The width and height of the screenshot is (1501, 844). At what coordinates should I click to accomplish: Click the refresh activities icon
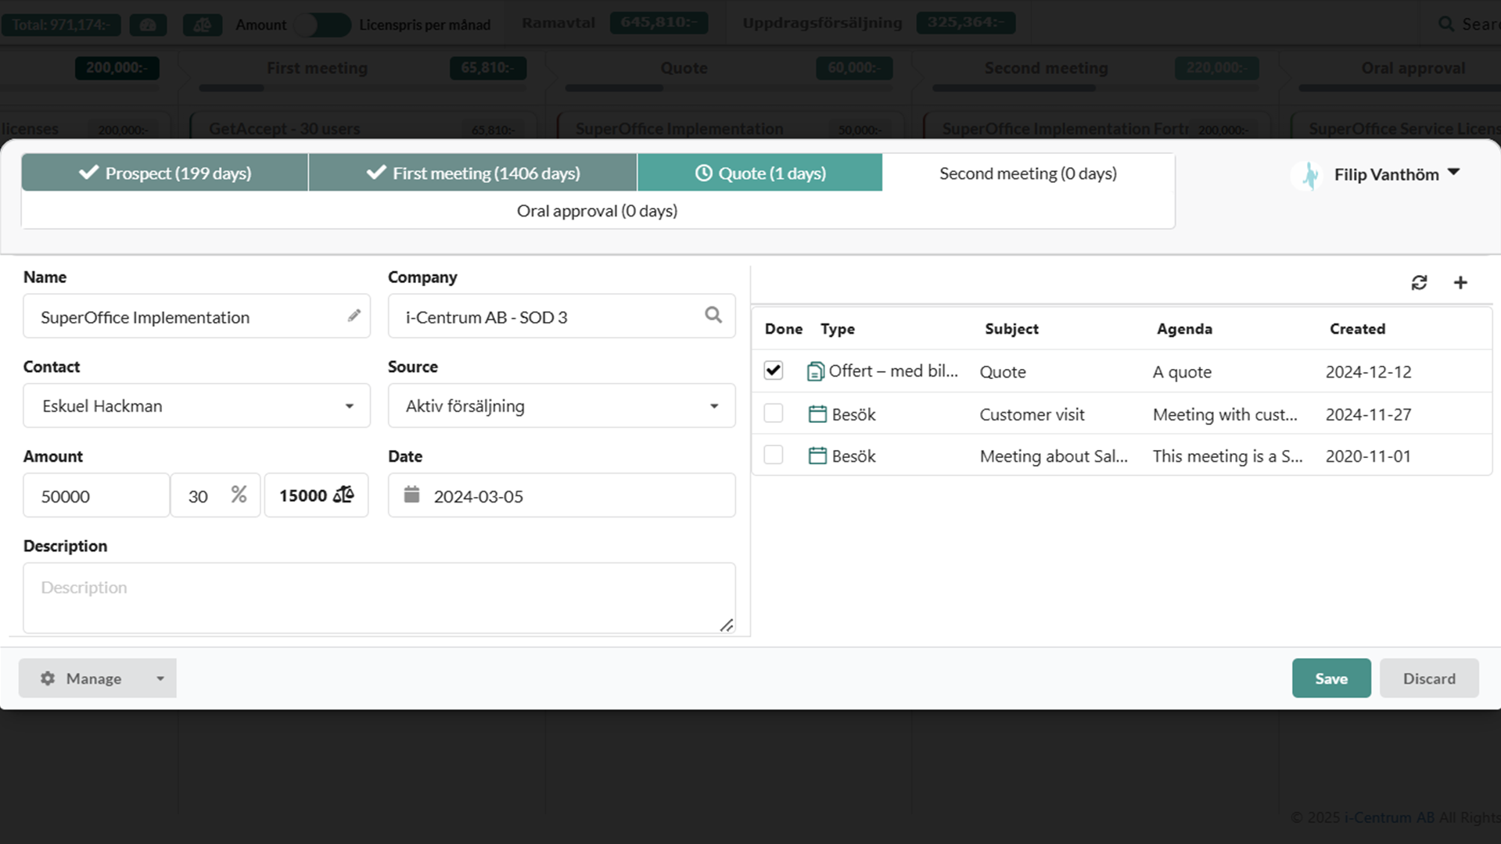(1419, 283)
